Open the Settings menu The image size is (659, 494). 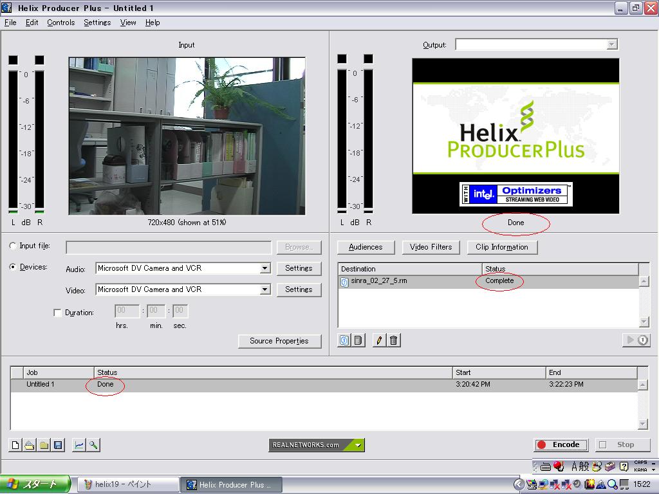pos(97,23)
